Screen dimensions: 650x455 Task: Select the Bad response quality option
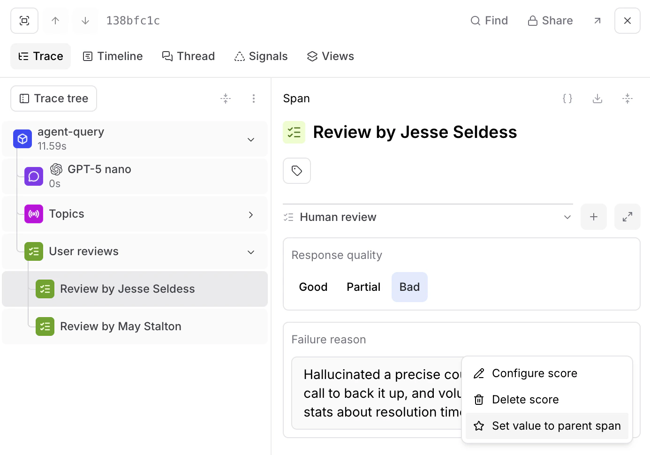[x=409, y=287]
